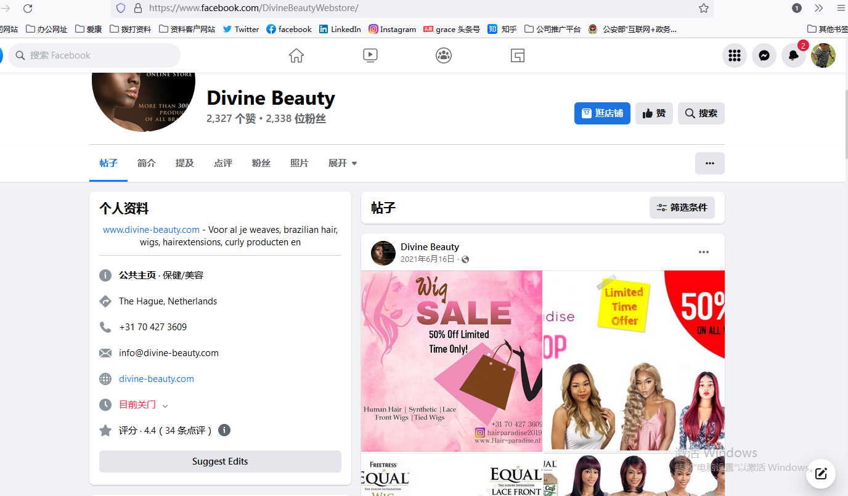This screenshot has width=848, height=496.
Task: Select the 简介 tab
Action: [147, 163]
